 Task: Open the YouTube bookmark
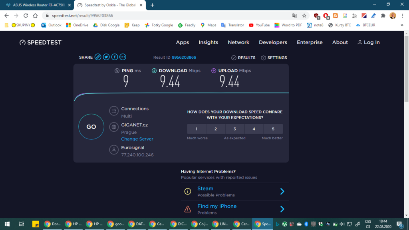[259, 25]
